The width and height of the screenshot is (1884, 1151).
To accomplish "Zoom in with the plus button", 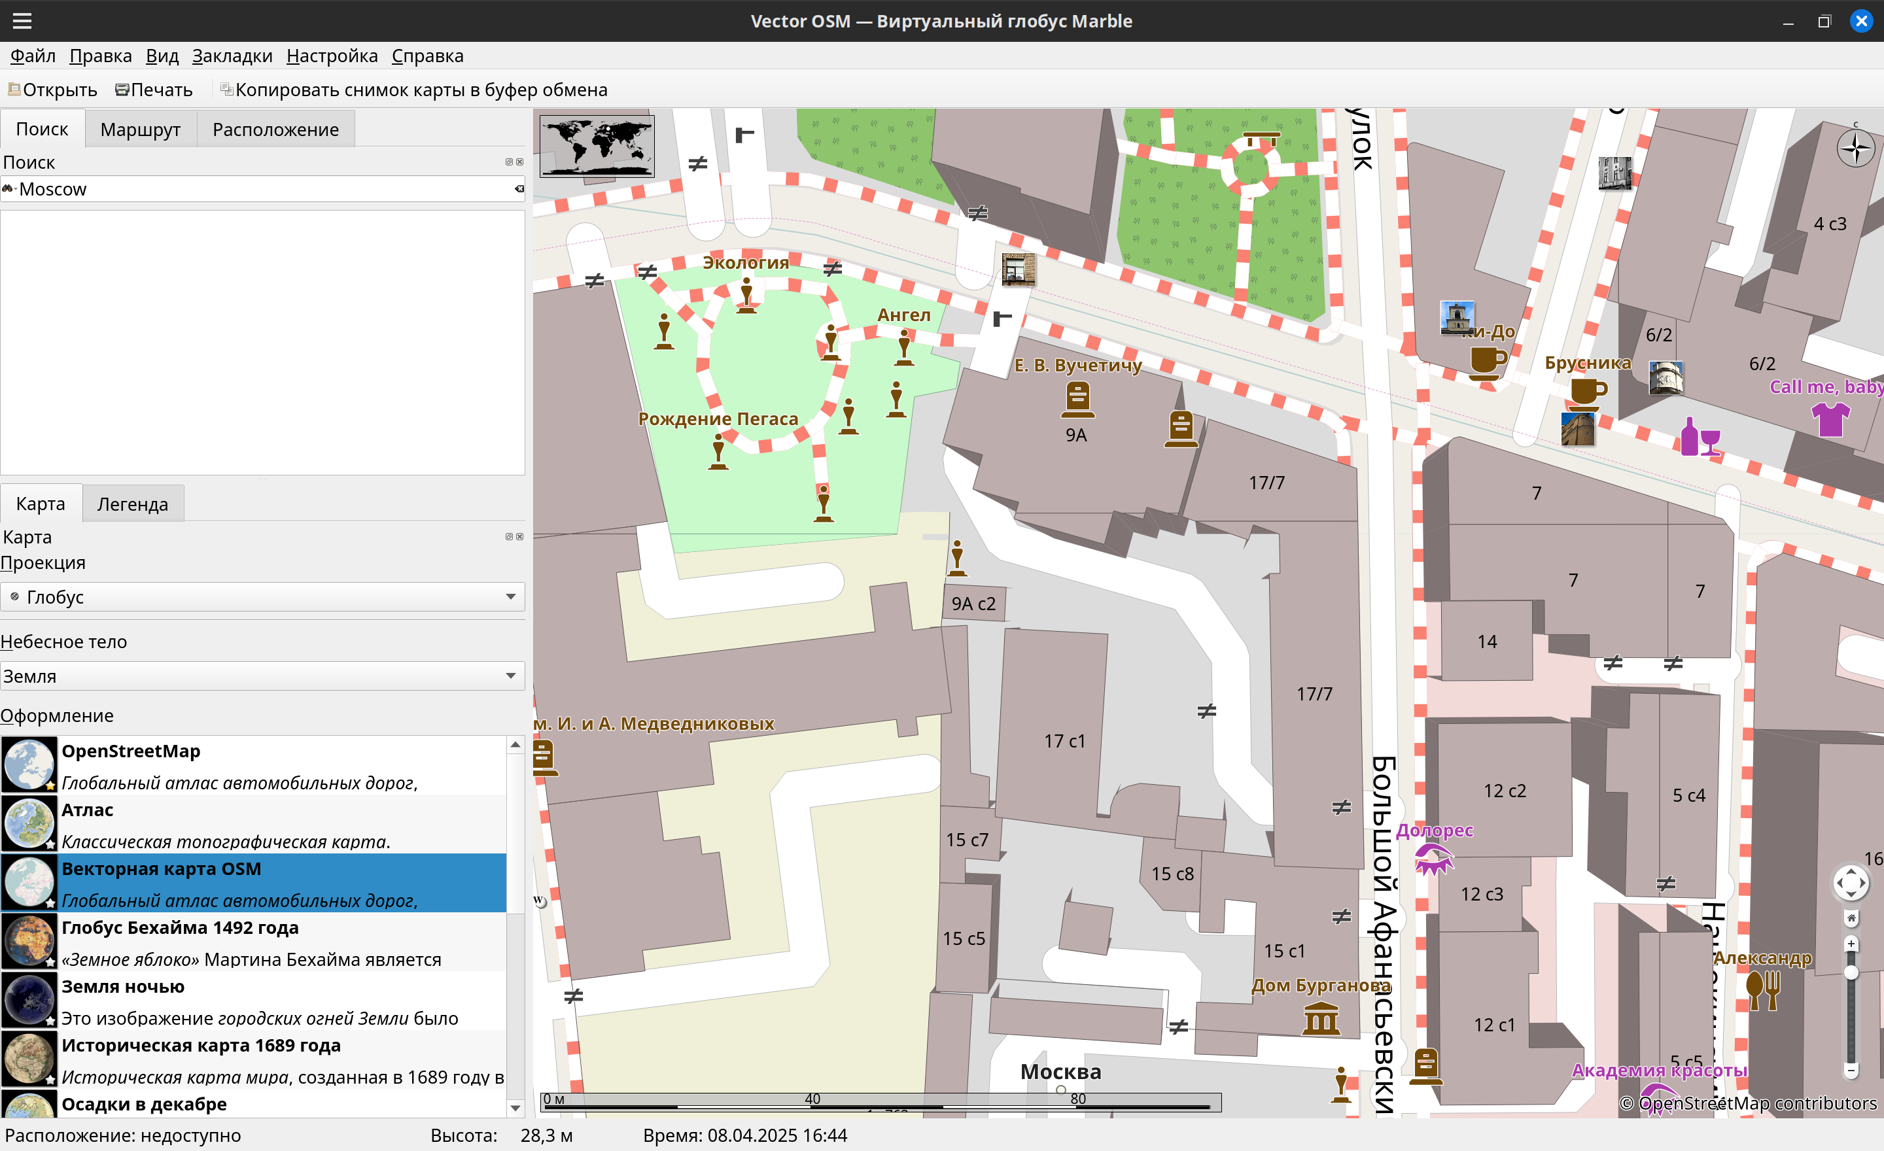I will [1851, 944].
